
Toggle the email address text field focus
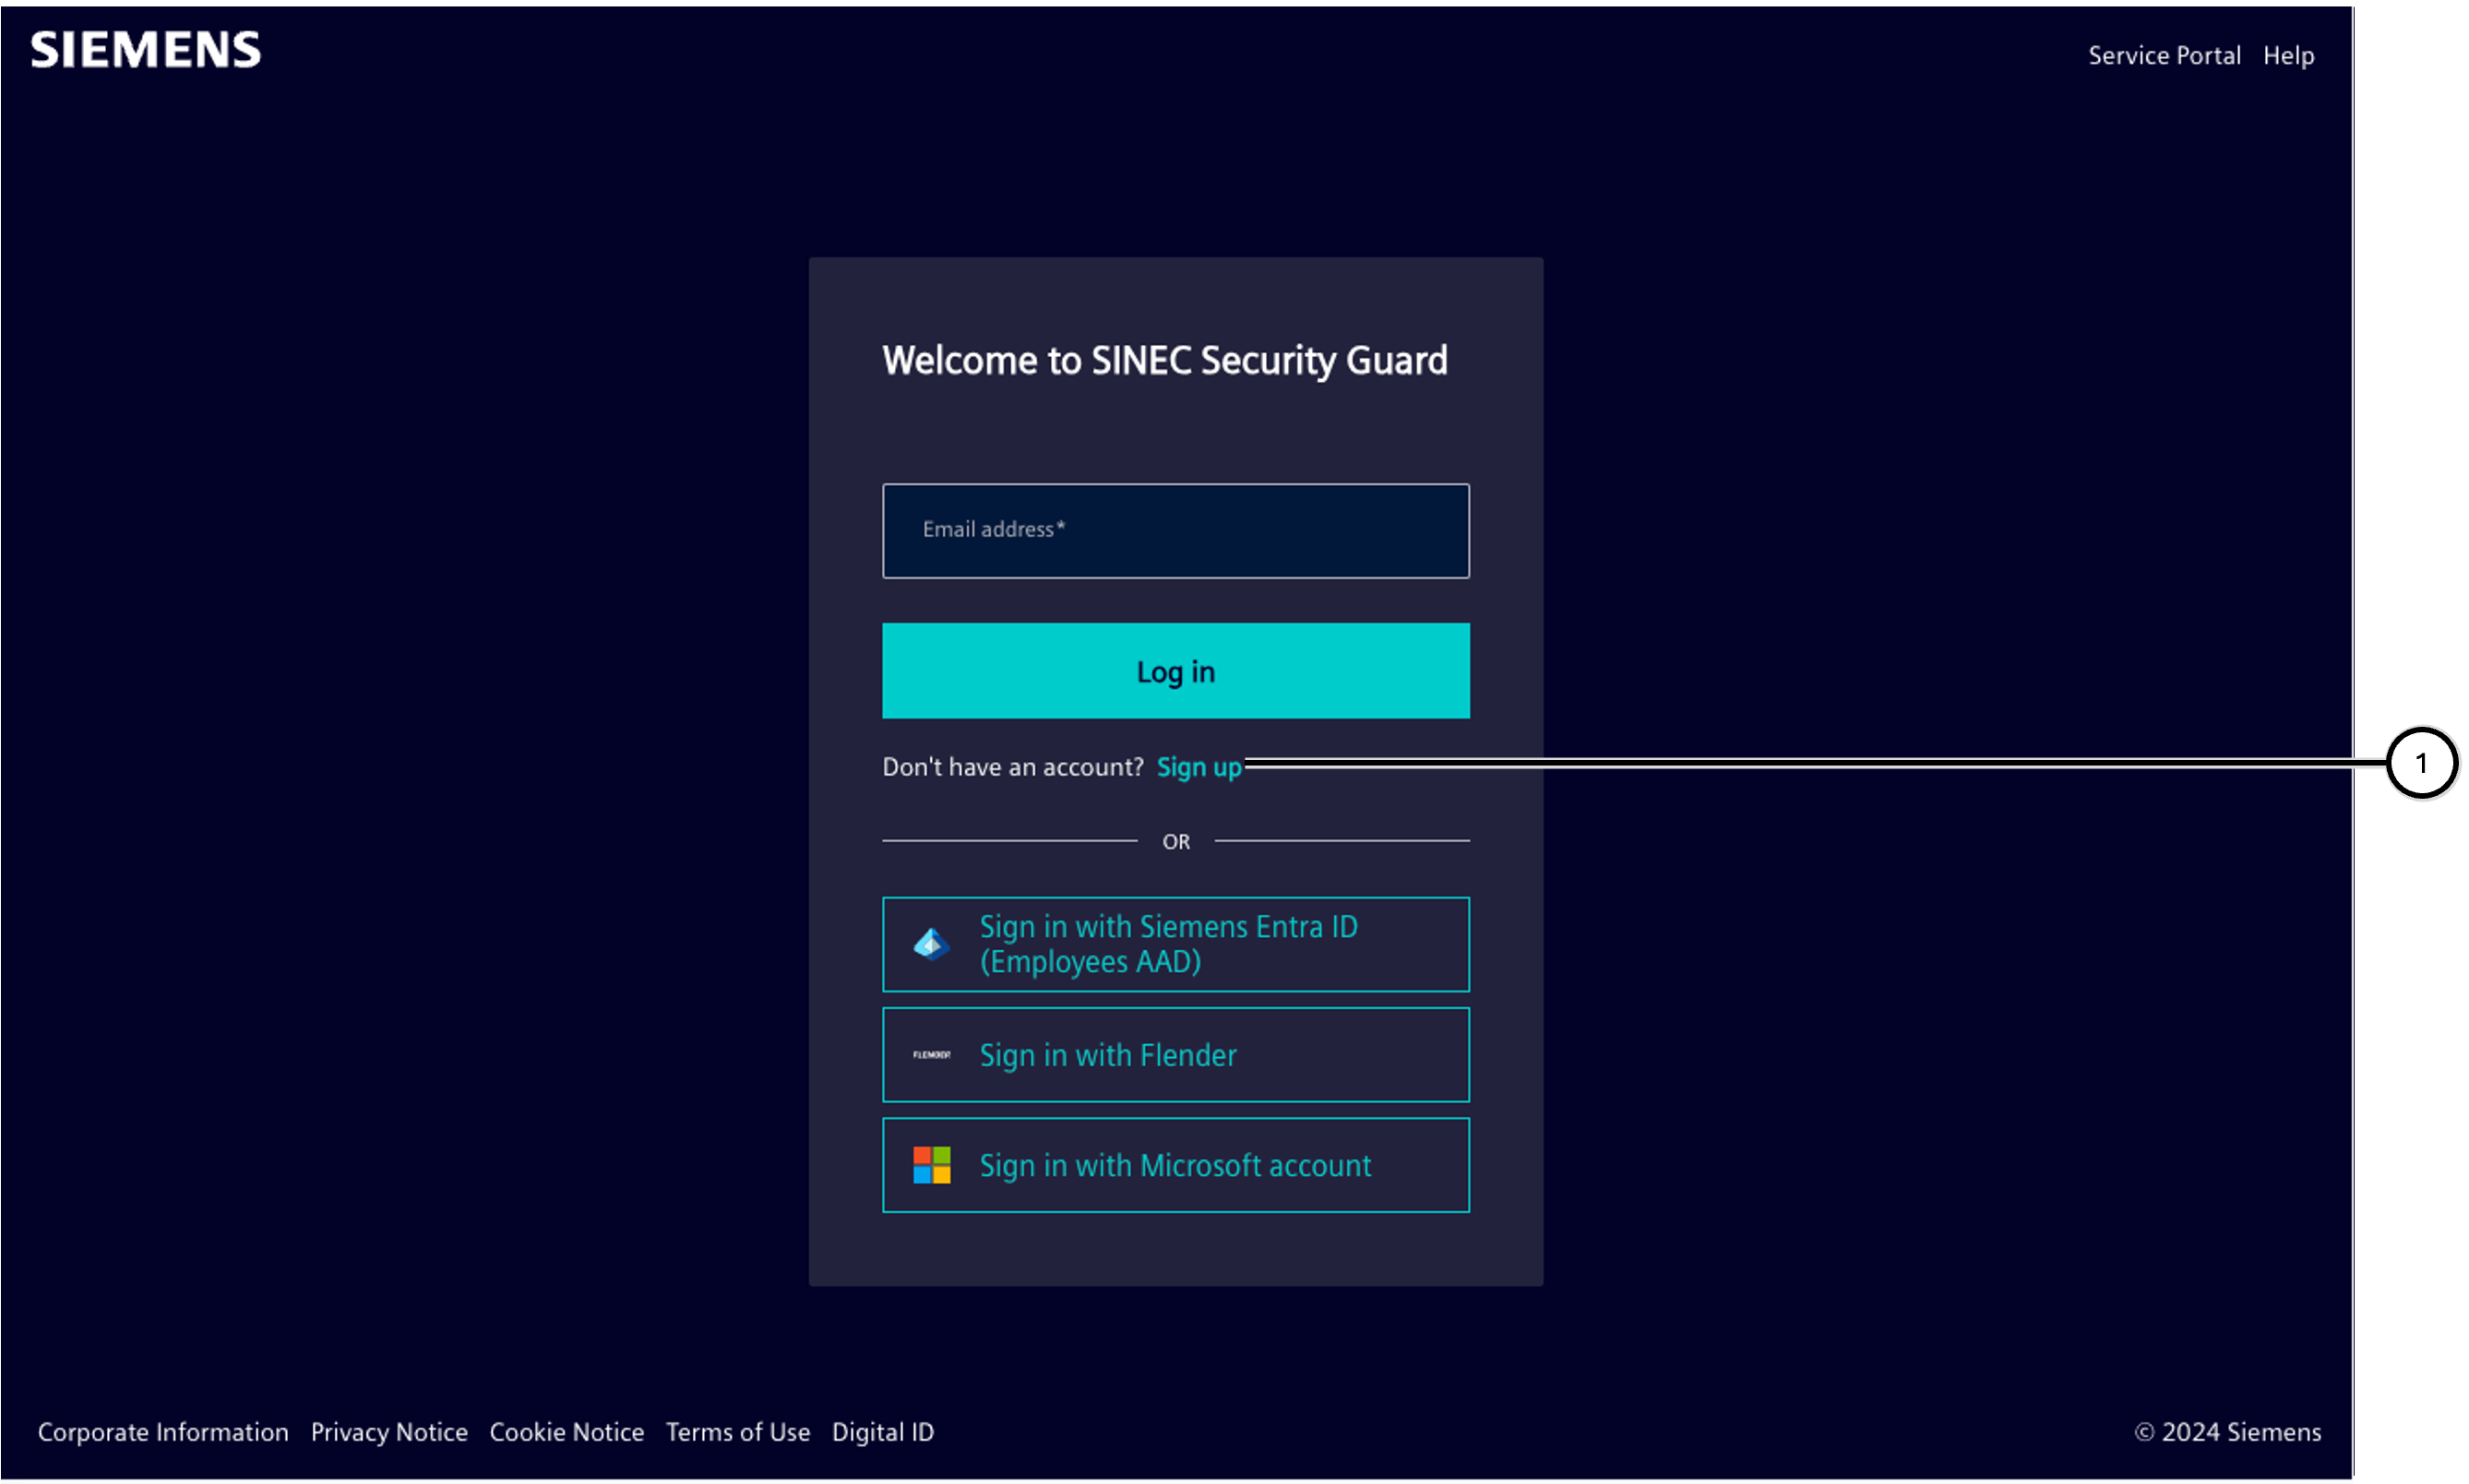(x=1175, y=528)
